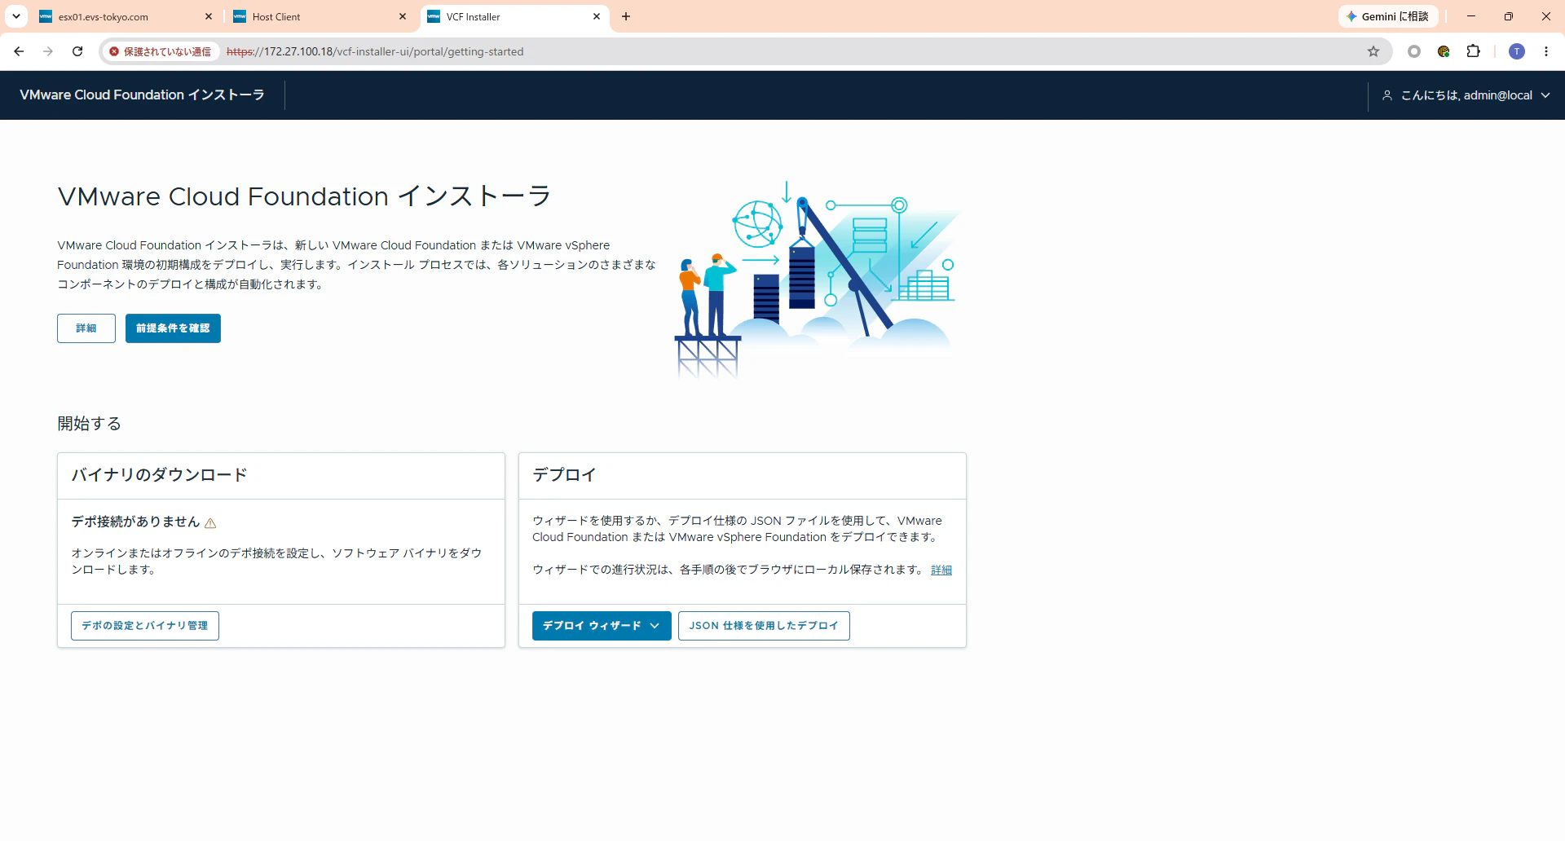The height and width of the screenshot is (841, 1565).
Task: Click the browser forward arrow
Action: [48, 51]
